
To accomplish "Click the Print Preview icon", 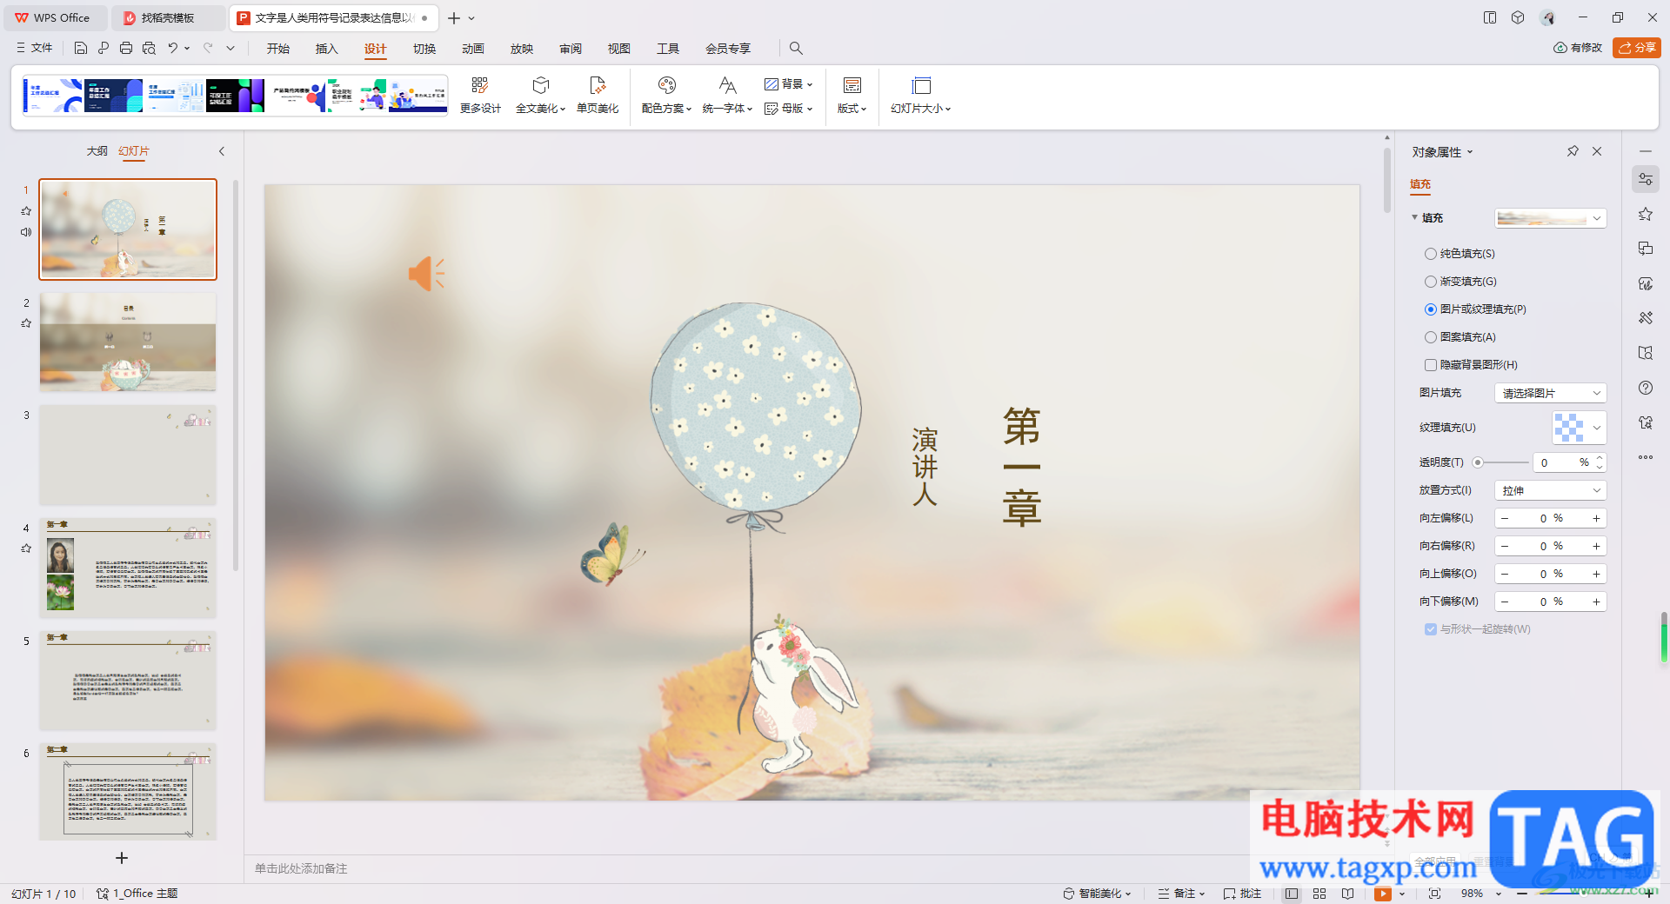I will coord(149,48).
